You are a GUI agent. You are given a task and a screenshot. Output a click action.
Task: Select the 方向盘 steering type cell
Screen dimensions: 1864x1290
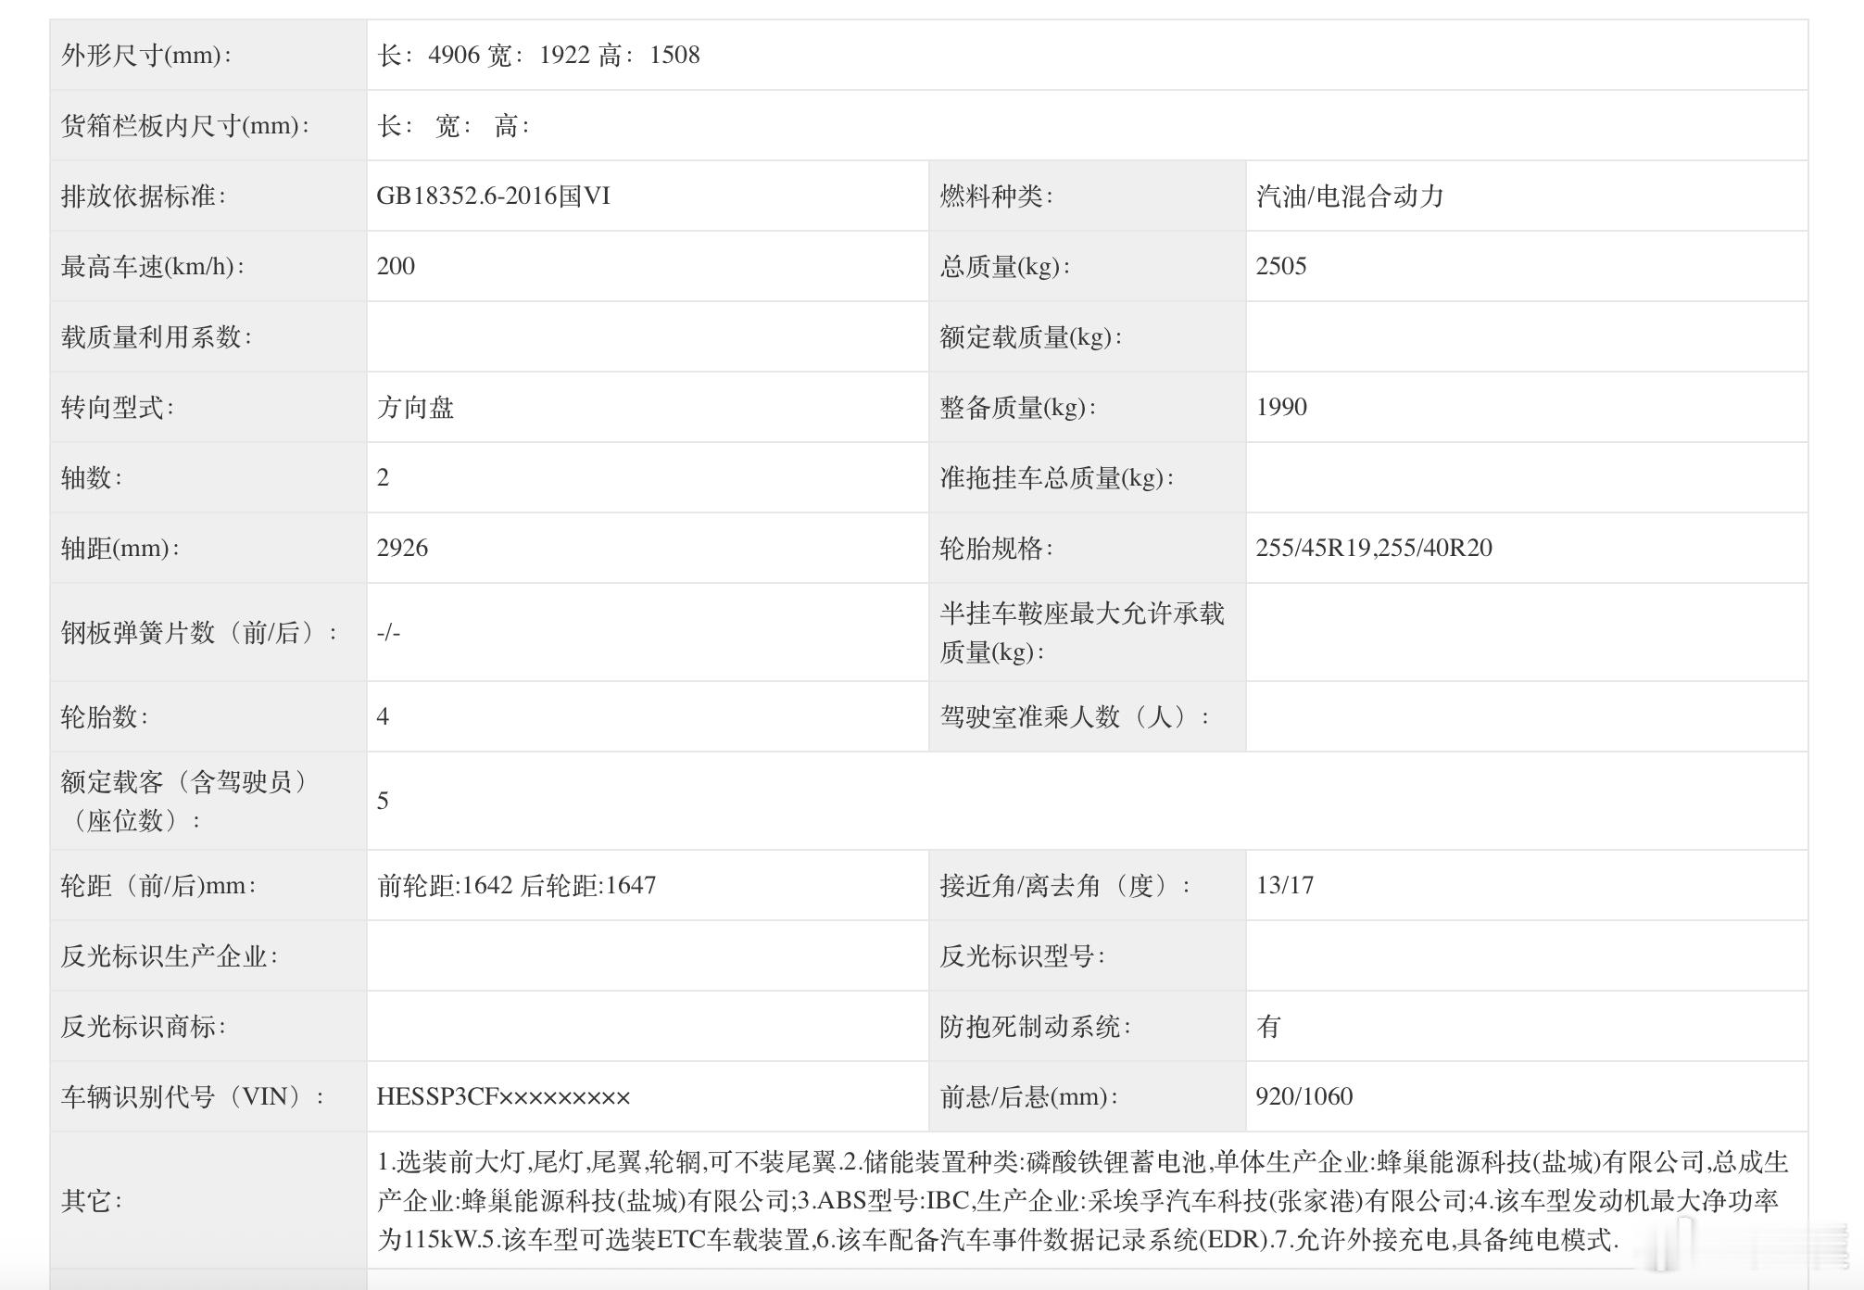pos(415,408)
